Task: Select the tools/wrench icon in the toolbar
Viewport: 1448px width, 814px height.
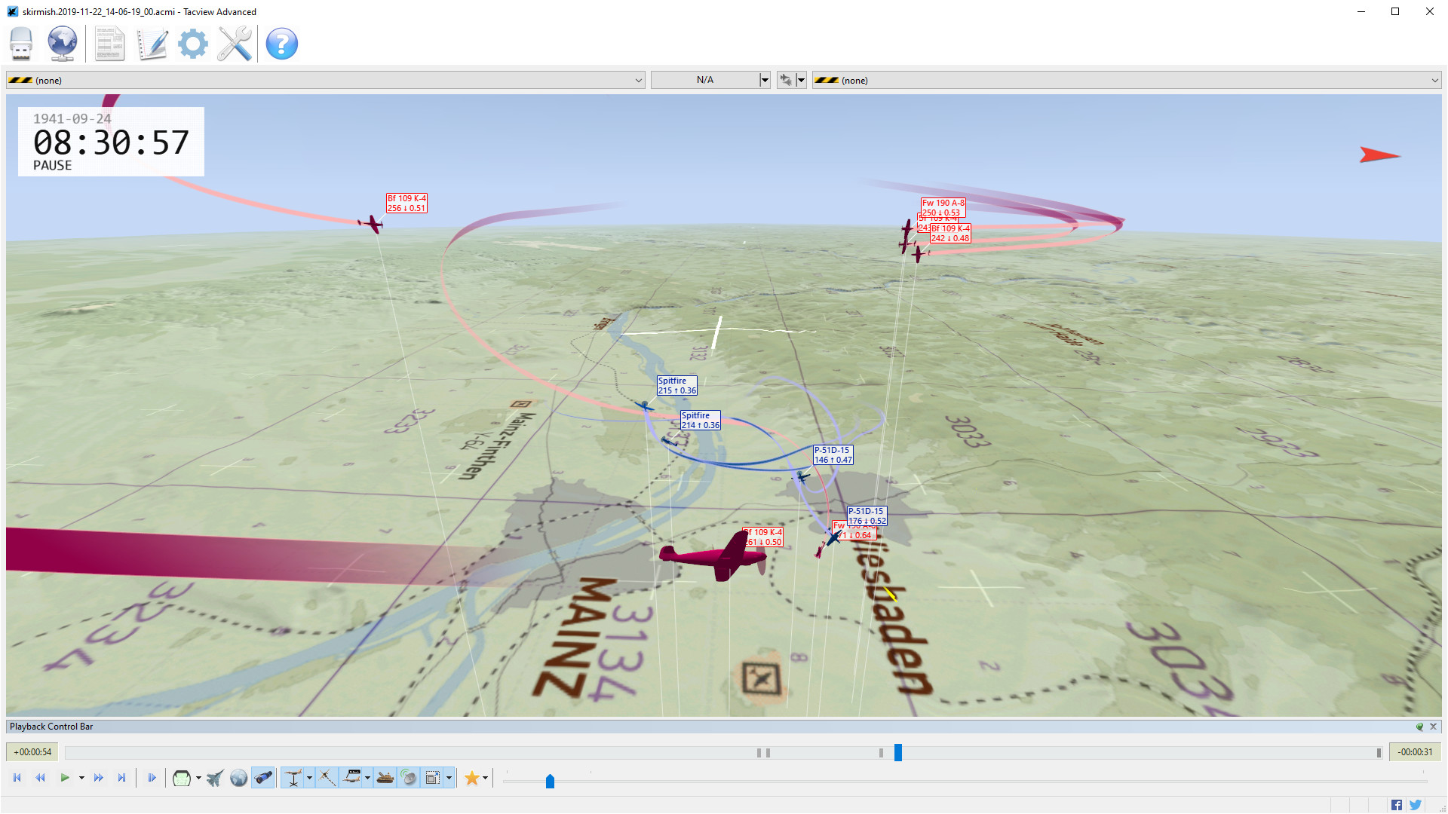Action: coord(234,44)
